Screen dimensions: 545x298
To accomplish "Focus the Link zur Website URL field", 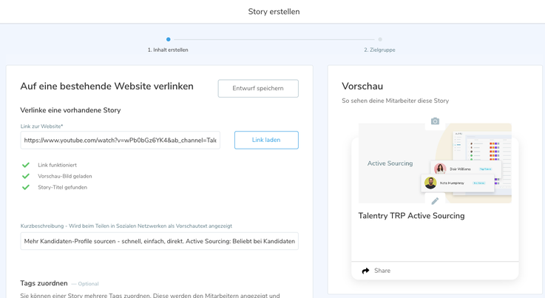I will click(x=120, y=140).
